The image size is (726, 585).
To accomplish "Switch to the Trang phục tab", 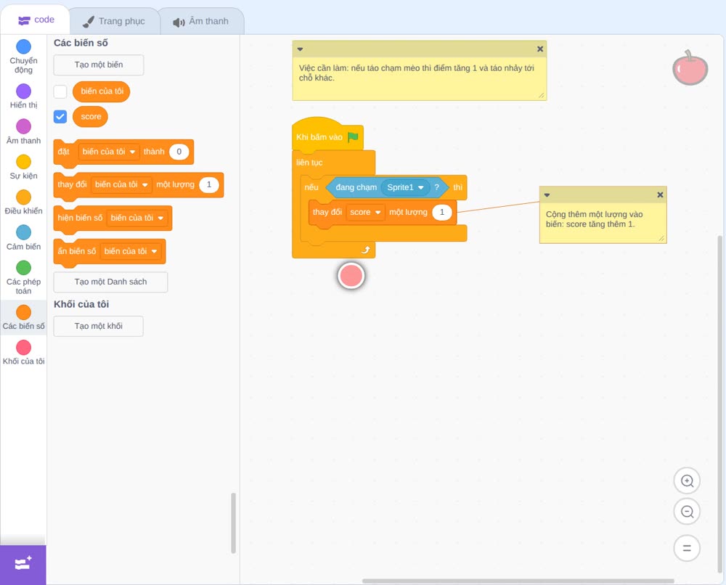I will (114, 21).
